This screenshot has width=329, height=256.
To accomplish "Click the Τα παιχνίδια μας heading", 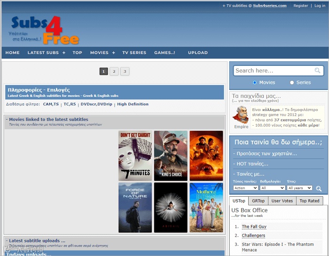I will 256,96.
